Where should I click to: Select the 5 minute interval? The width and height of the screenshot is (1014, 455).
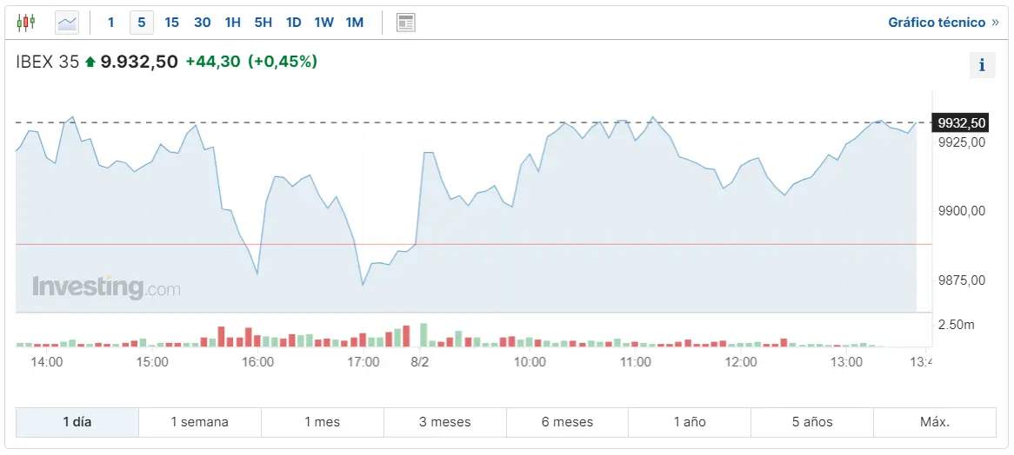tap(142, 23)
